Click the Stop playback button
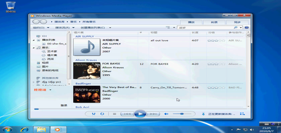Viewport: 281px width, 133px height. click(x=114, y=114)
